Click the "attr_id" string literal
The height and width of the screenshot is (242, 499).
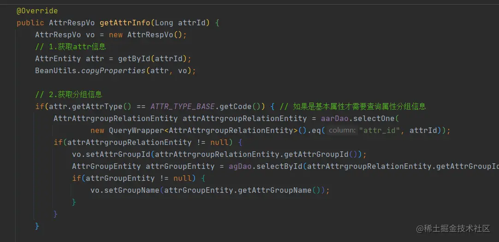coord(380,131)
